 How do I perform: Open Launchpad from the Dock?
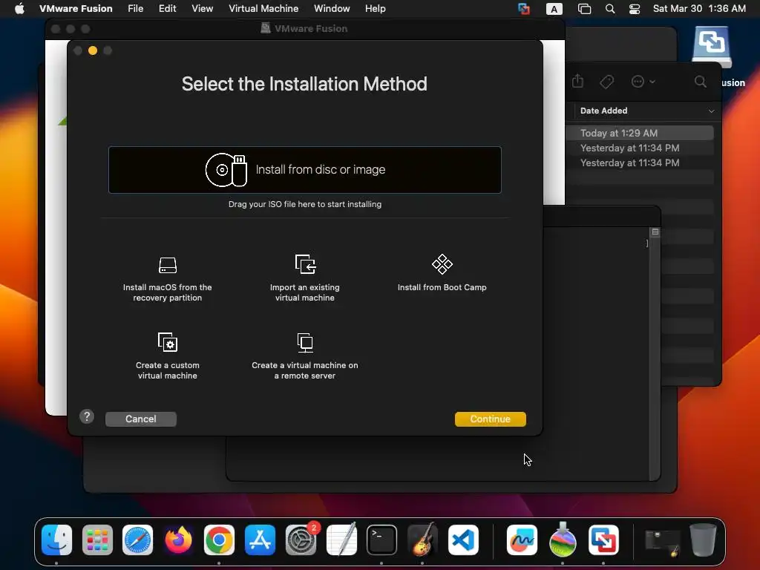(97, 540)
